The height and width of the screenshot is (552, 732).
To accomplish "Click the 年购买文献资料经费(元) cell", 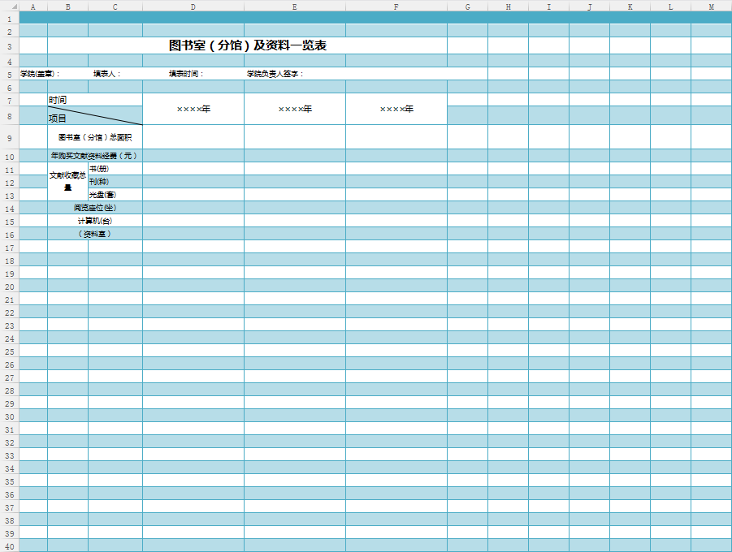I will coord(95,156).
